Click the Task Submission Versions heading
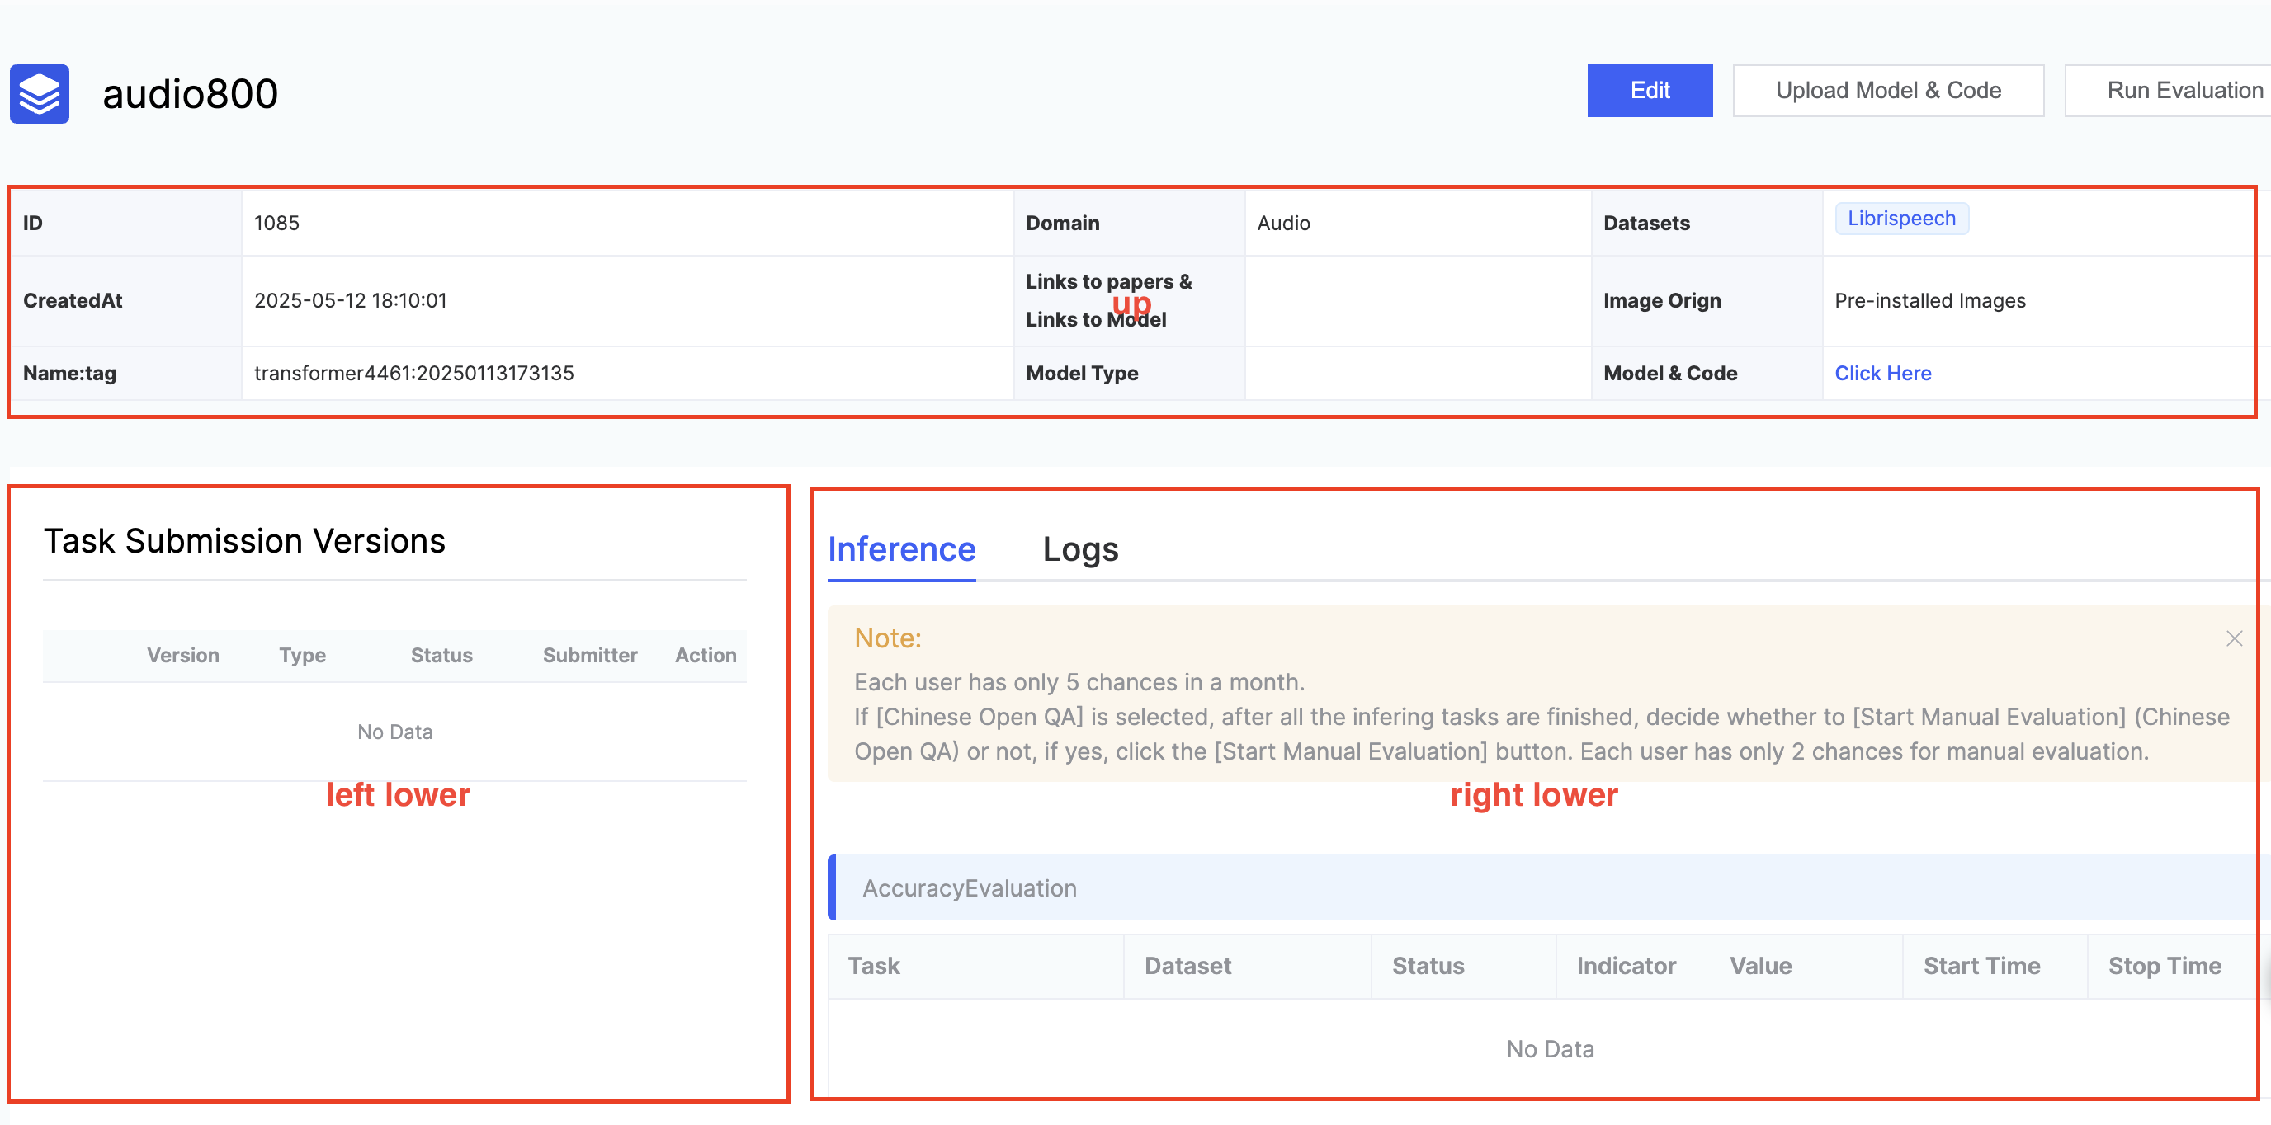The height and width of the screenshot is (1125, 2271). tap(244, 541)
